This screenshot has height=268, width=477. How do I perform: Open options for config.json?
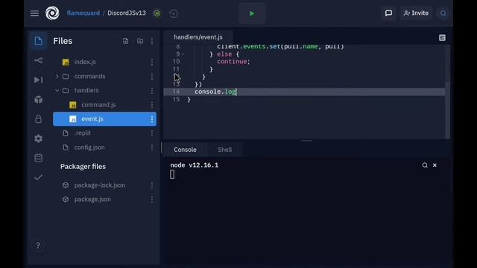[x=152, y=147]
